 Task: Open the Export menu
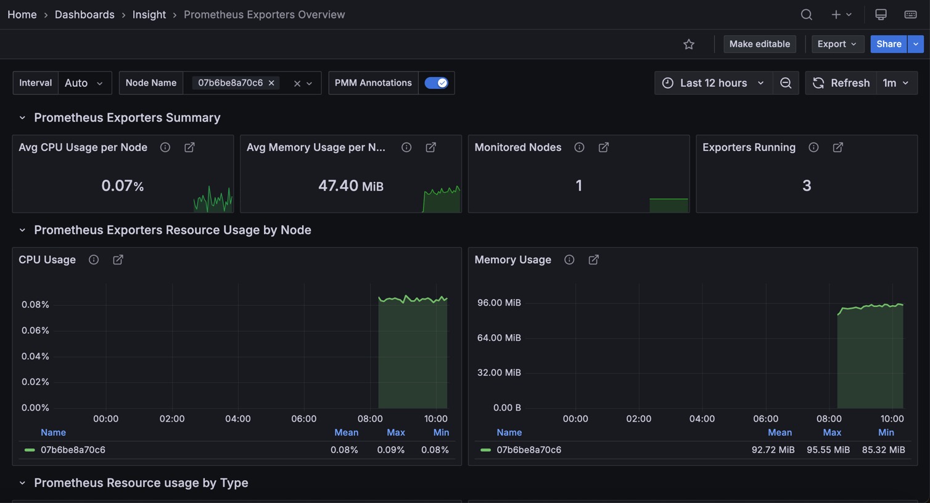click(x=836, y=44)
